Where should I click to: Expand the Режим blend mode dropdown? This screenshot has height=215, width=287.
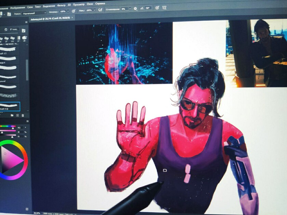pos(34,13)
